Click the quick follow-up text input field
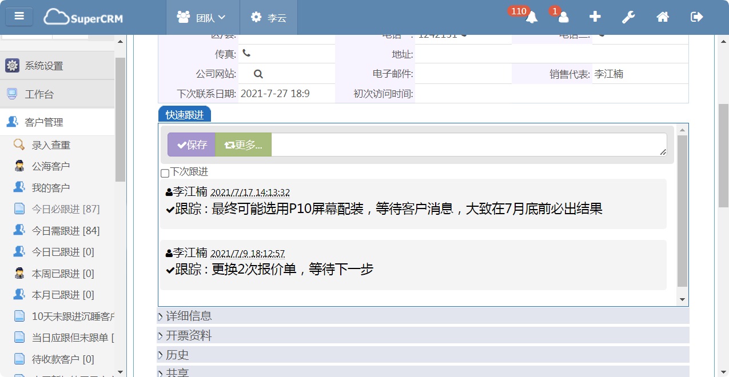Image resolution: width=729 pixels, height=377 pixels. (468, 144)
